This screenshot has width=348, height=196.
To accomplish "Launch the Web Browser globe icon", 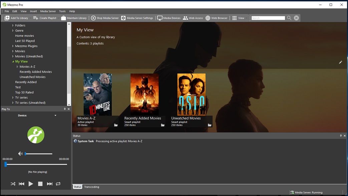I will (x=208, y=18).
